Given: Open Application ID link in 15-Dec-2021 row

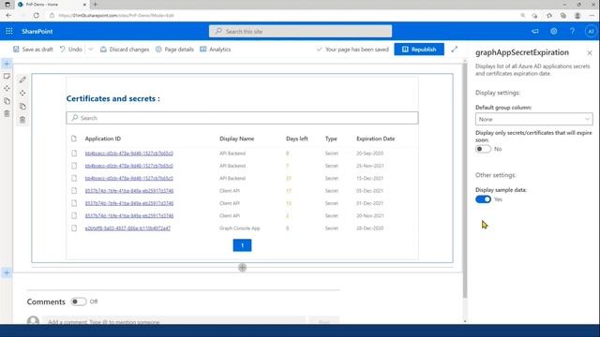Looking at the screenshot, I should click(x=129, y=178).
